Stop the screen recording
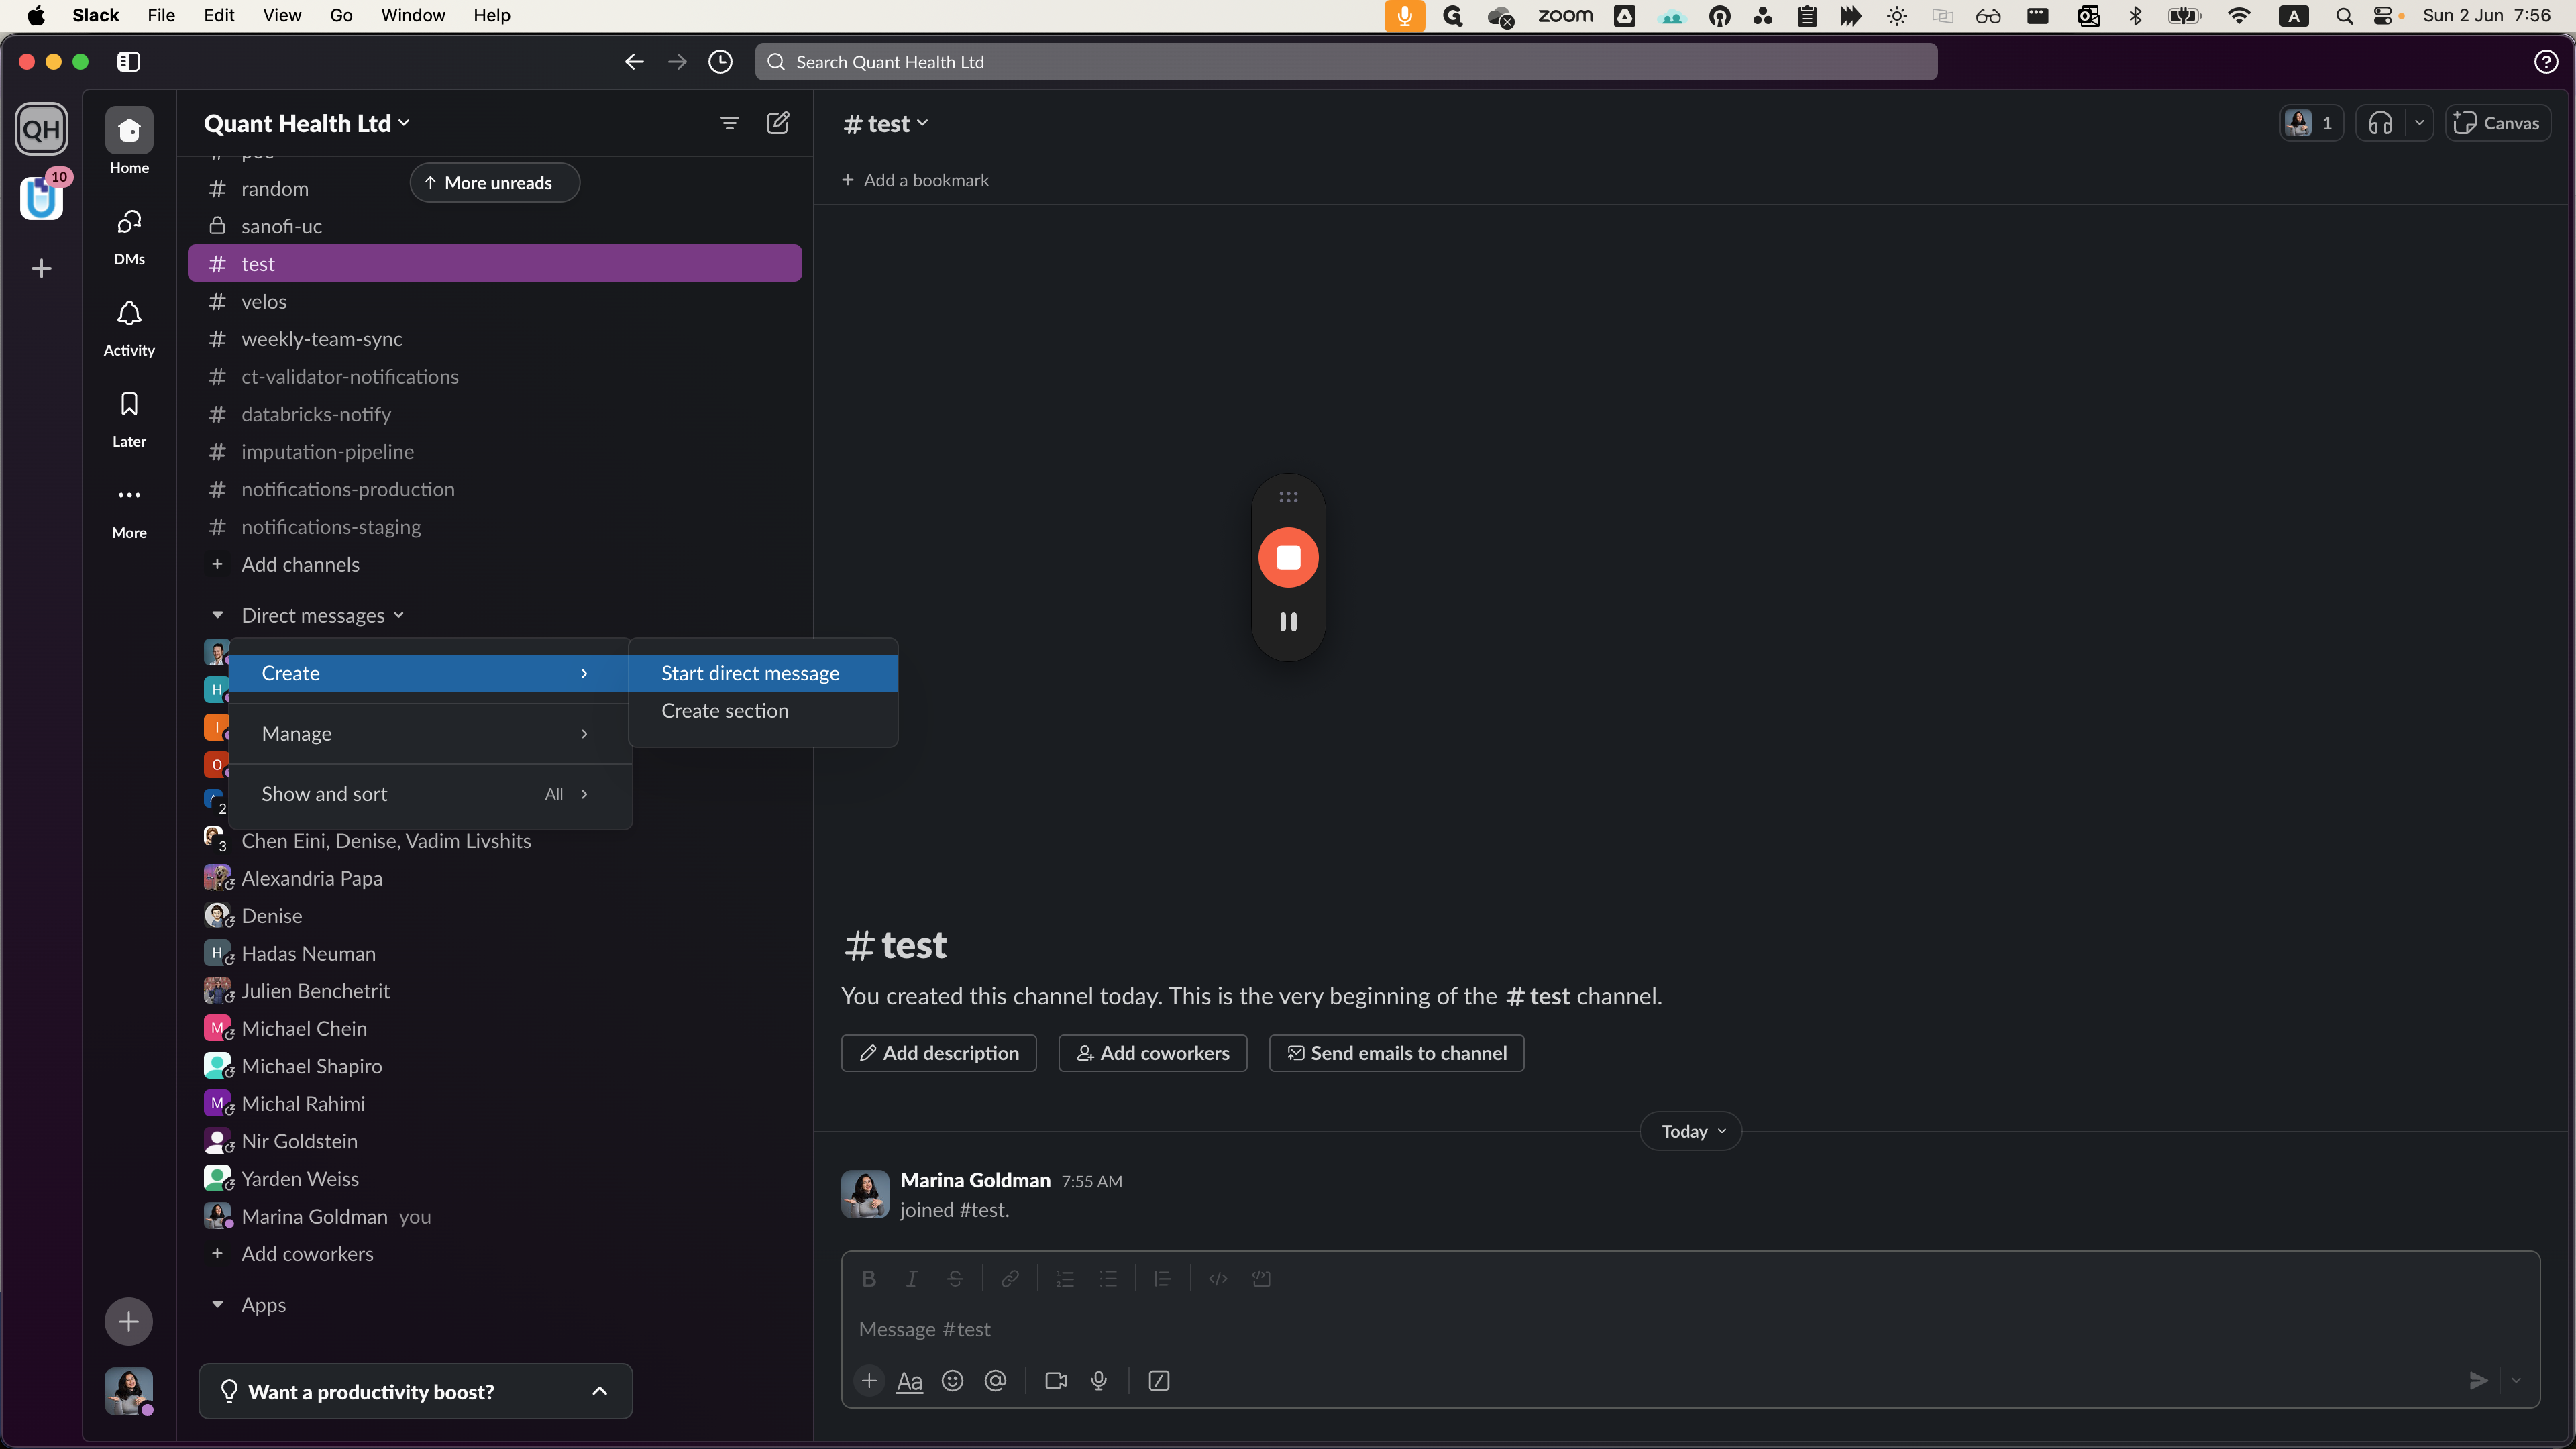This screenshot has width=2576, height=1449. tap(1288, 558)
